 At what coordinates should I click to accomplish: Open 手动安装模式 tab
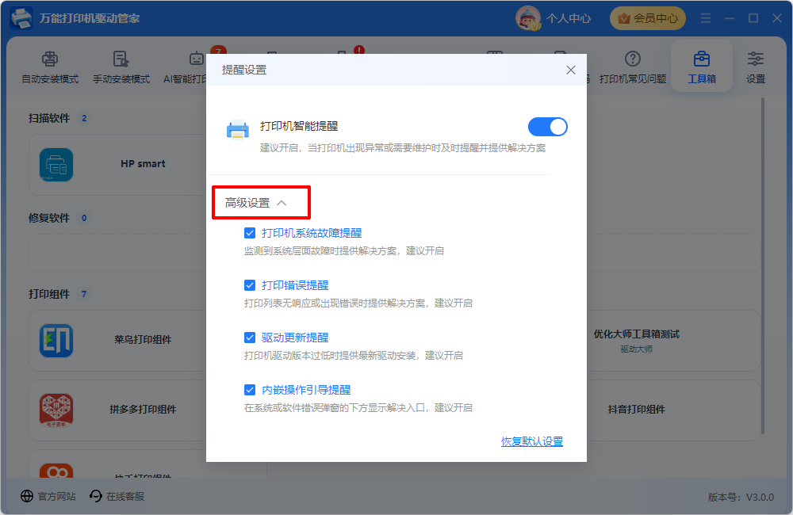[x=121, y=67]
